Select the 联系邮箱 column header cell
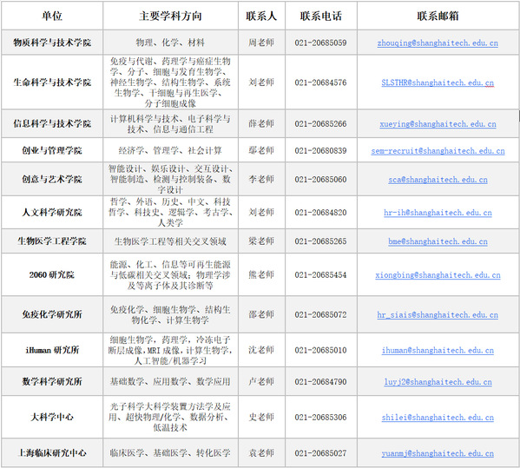 coord(438,16)
